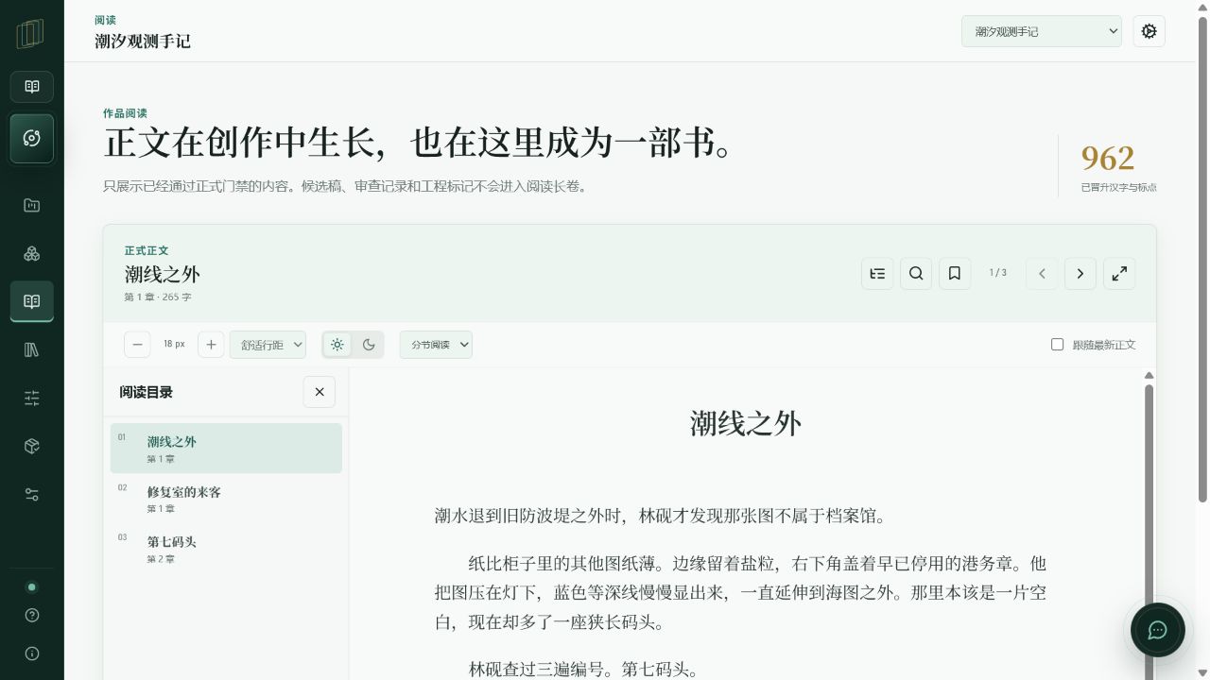Select 修复室的来客 in the reading contents
This screenshot has height=680, width=1210.
pyautogui.click(x=226, y=499)
